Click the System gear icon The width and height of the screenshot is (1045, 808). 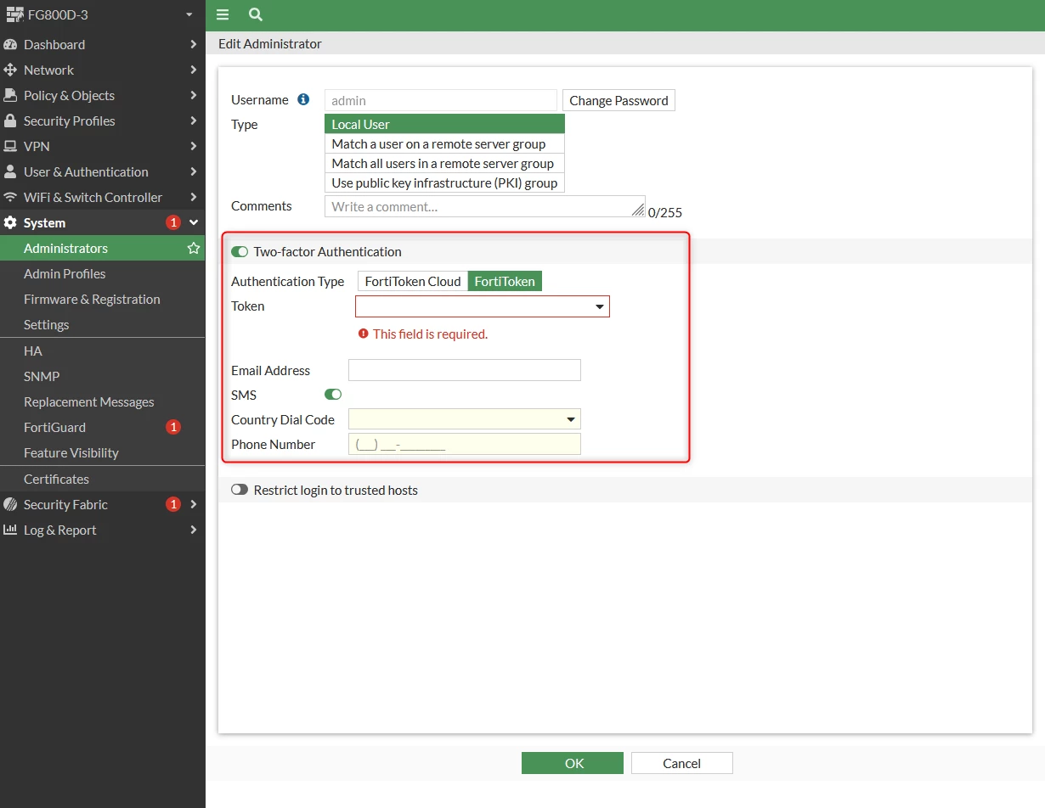[10, 222]
